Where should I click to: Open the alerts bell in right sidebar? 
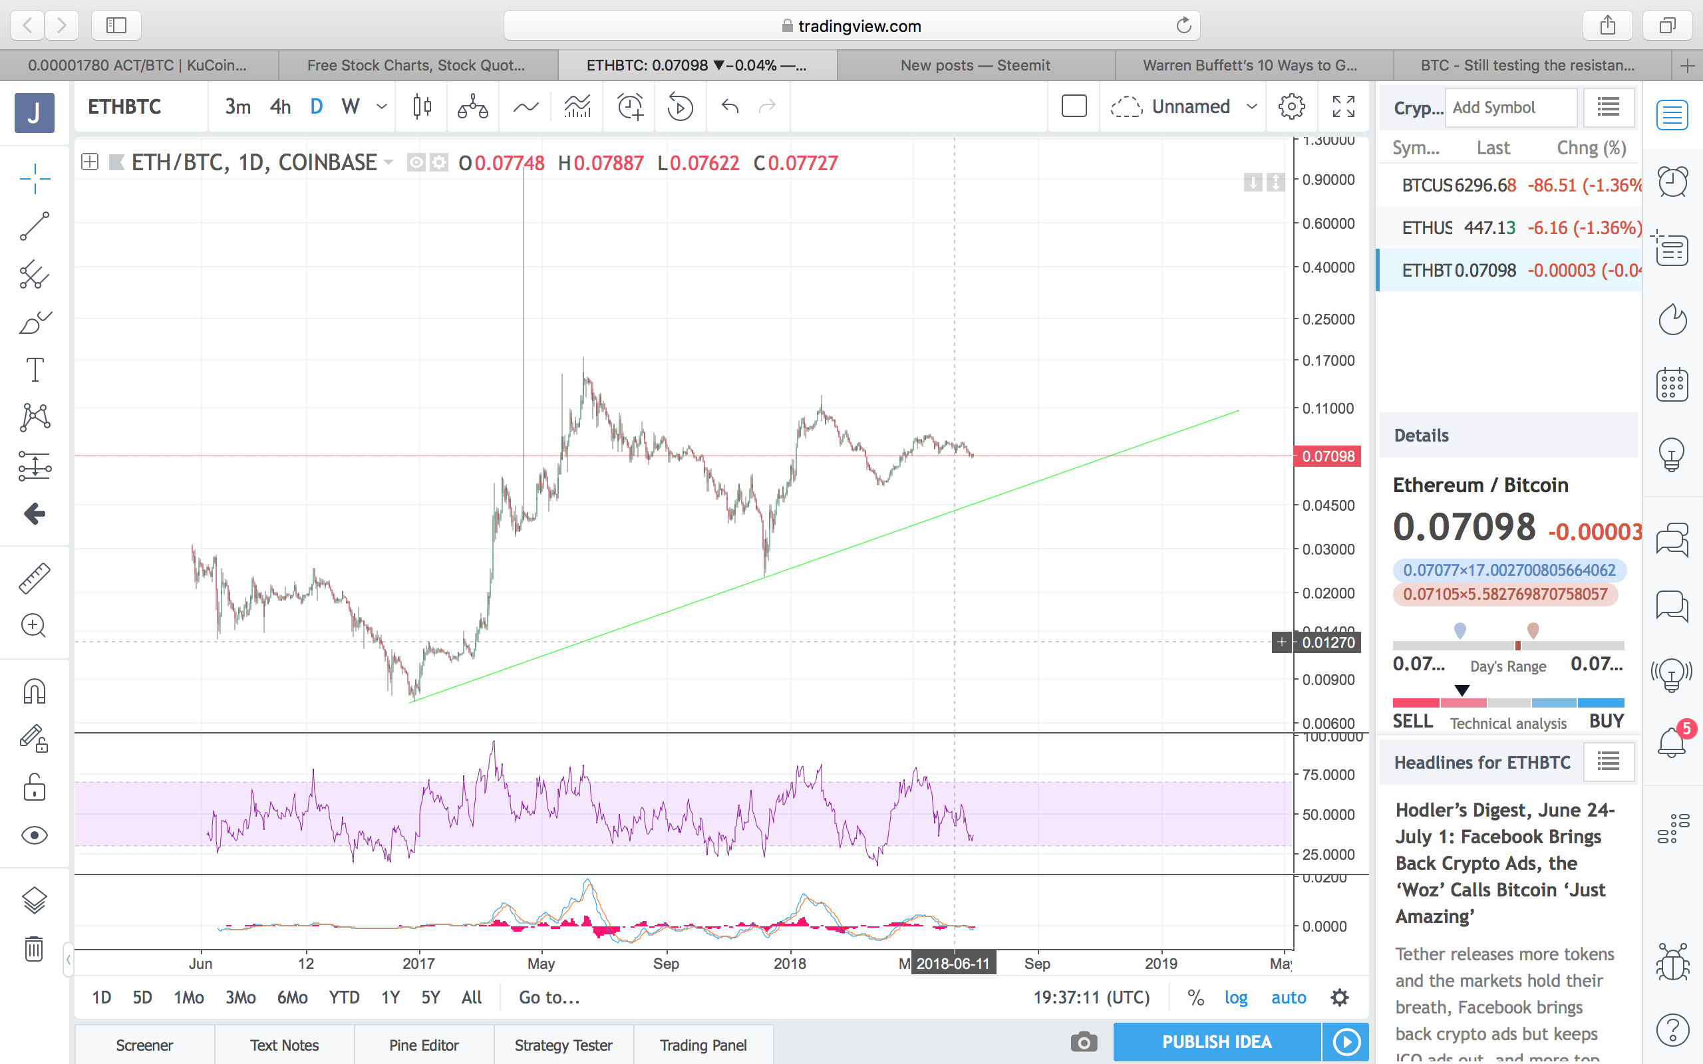point(1672,742)
